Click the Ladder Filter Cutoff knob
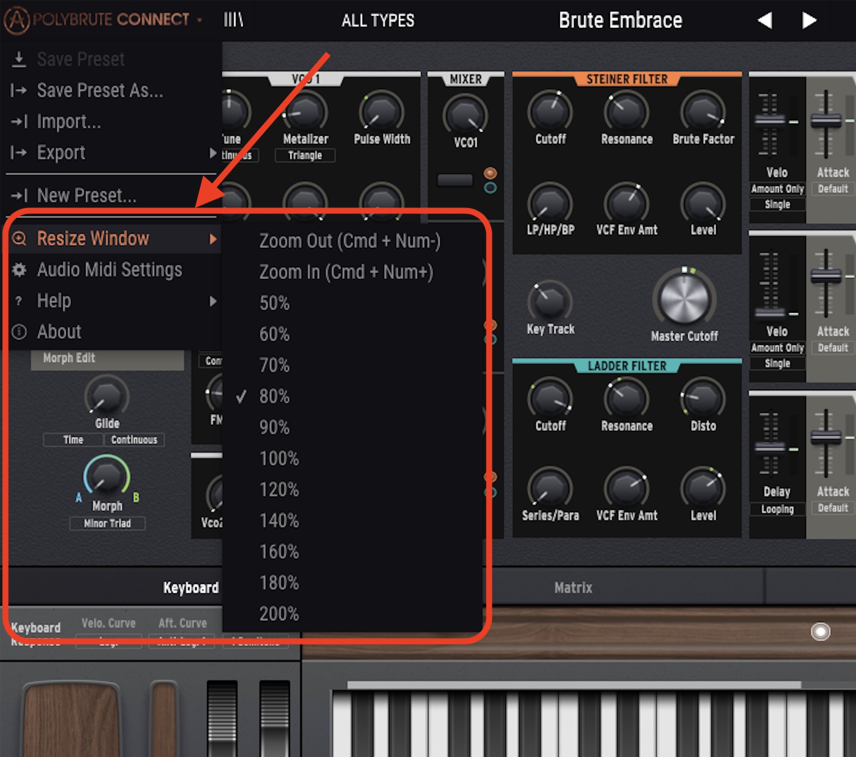 (x=550, y=399)
